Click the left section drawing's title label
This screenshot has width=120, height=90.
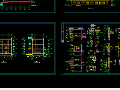(2, 62)
